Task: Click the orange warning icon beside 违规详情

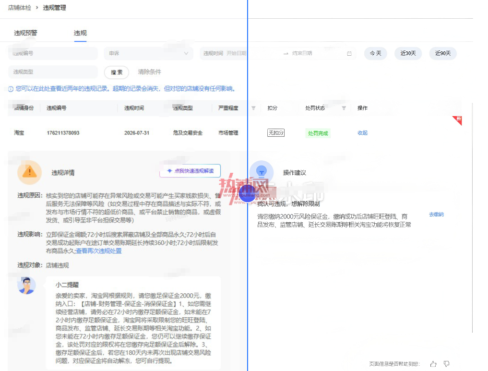Action: click(x=30, y=172)
